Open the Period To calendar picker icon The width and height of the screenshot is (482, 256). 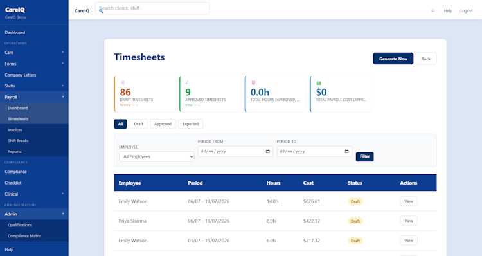coord(347,151)
